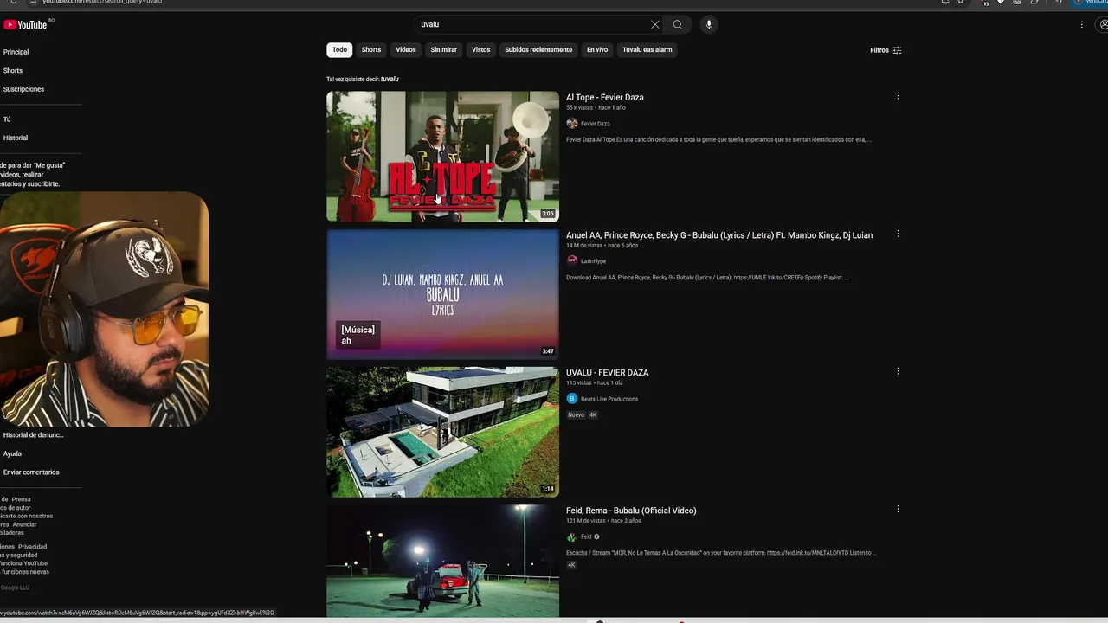Image resolution: width=1108 pixels, height=623 pixels.
Task: Open options menu for Anuel AA Bubalu video
Action: 898,234
